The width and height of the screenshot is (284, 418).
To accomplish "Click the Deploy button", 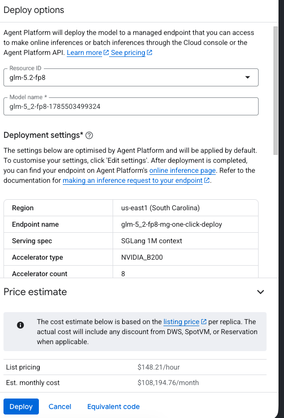I will (21, 407).
